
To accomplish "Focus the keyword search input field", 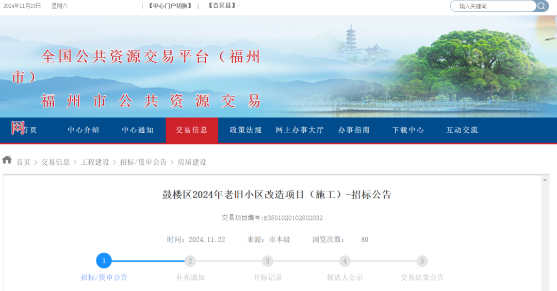I will tap(494, 6).
